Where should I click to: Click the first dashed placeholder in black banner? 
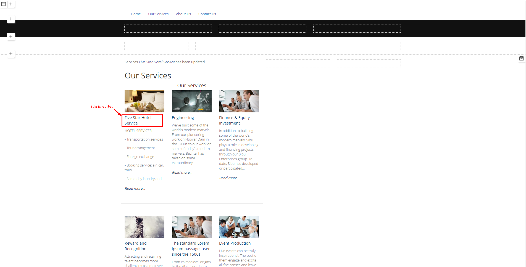168,29
